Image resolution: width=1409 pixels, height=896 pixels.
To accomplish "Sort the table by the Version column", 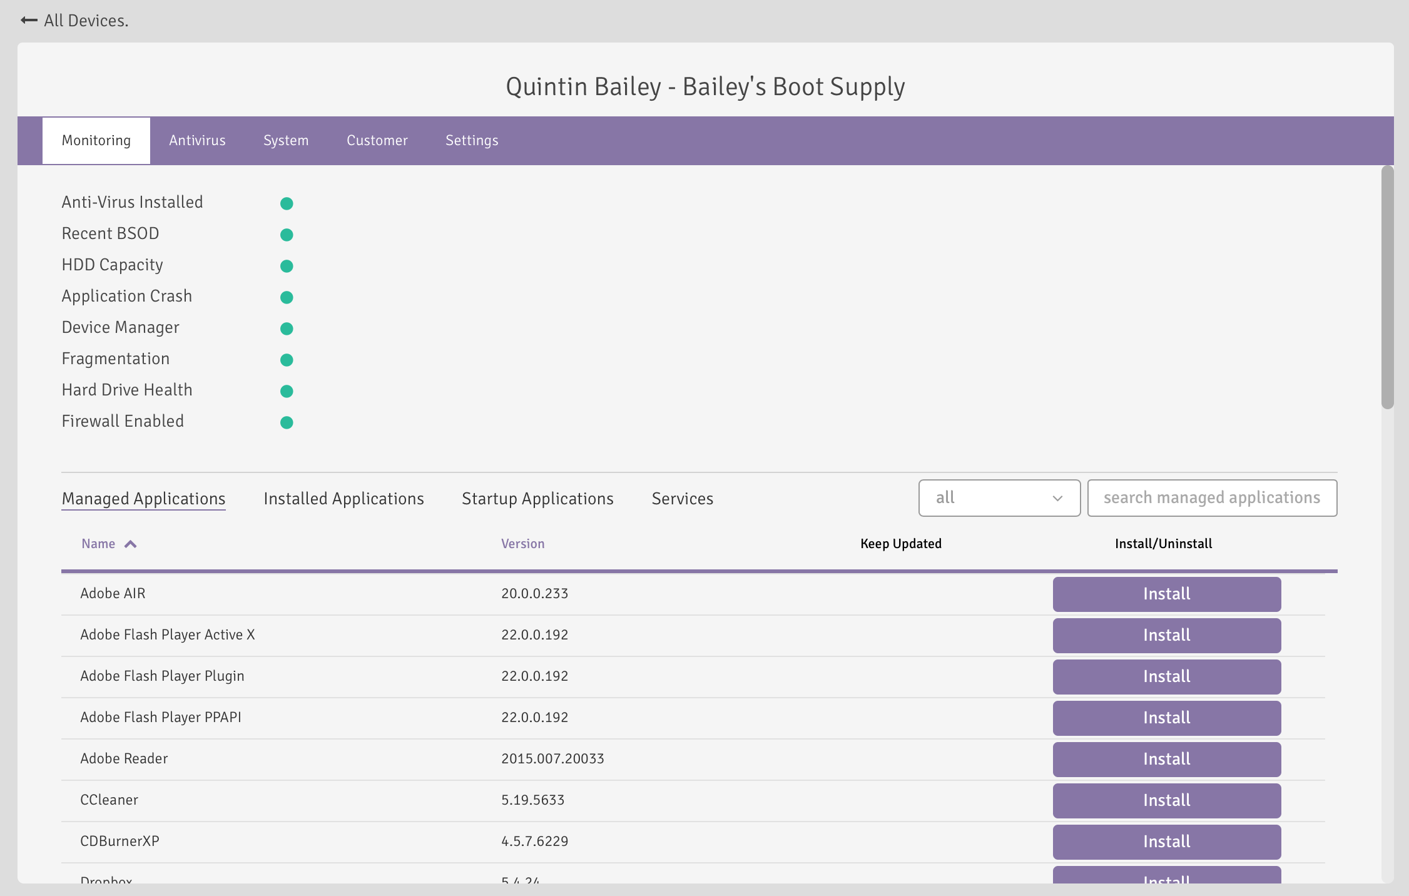I will (522, 544).
